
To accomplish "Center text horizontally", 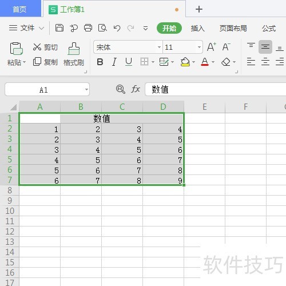I will click(x=265, y=62).
